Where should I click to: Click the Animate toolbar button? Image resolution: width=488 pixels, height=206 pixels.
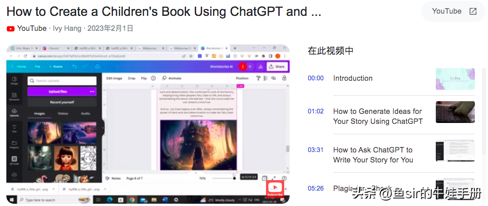click(172, 78)
